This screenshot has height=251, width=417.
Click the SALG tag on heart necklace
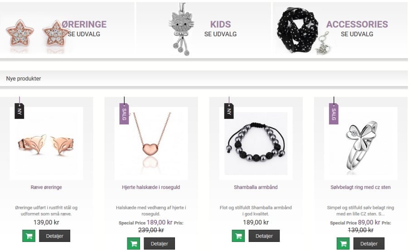[124, 114]
